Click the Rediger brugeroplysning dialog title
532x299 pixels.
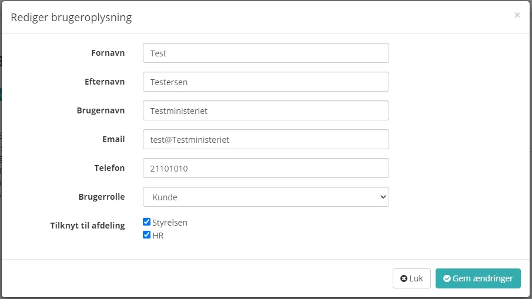tap(71, 18)
